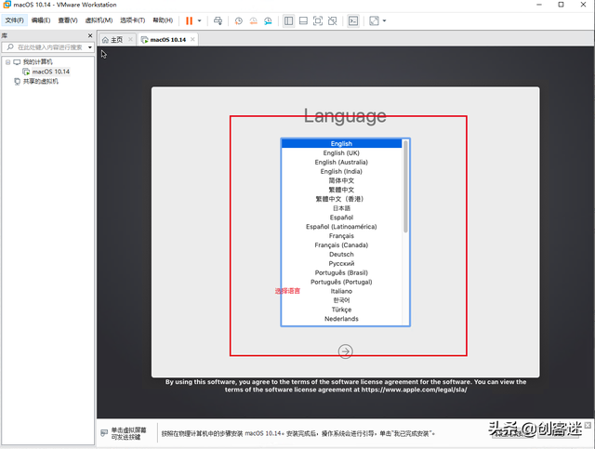Select English (Australia) language
Image resolution: width=595 pixels, height=449 pixels.
pyautogui.click(x=341, y=162)
